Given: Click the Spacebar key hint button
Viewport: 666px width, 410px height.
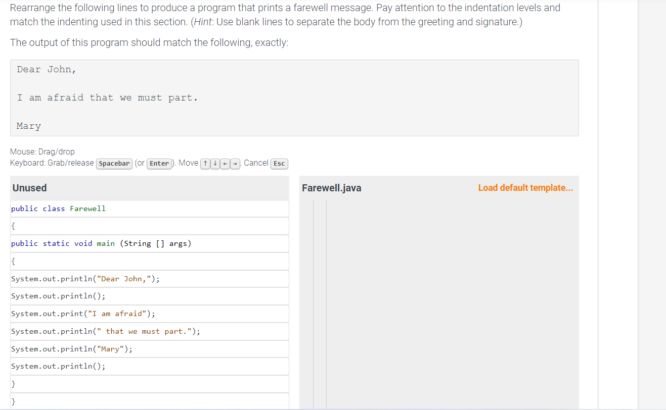Looking at the screenshot, I should coord(114,164).
